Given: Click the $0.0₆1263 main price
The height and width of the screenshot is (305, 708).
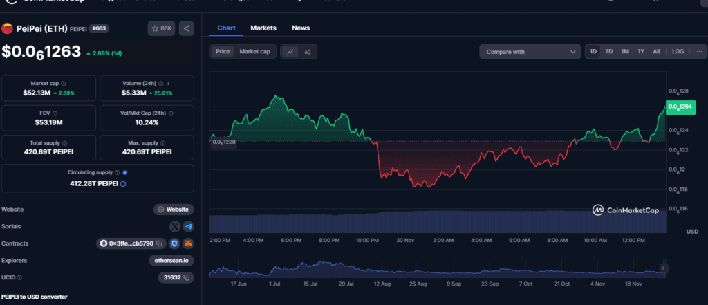Looking at the screenshot, I should click(41, 51).
